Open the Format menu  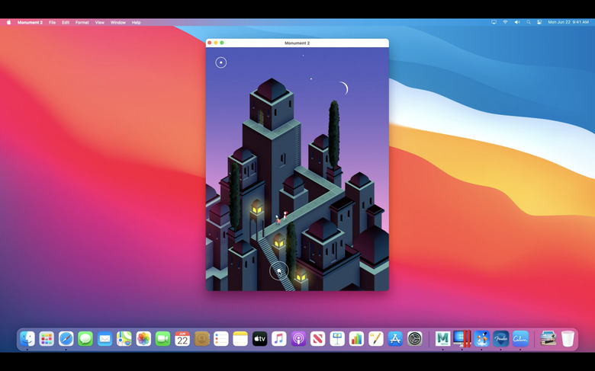click(82, 22)
